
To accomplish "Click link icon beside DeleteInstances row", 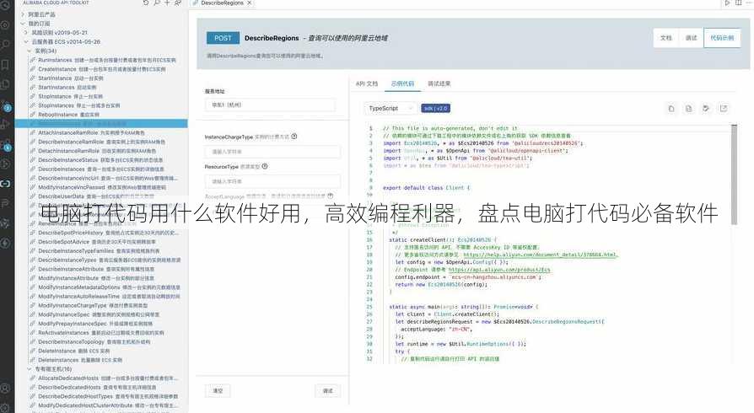I will click(33, 360).
